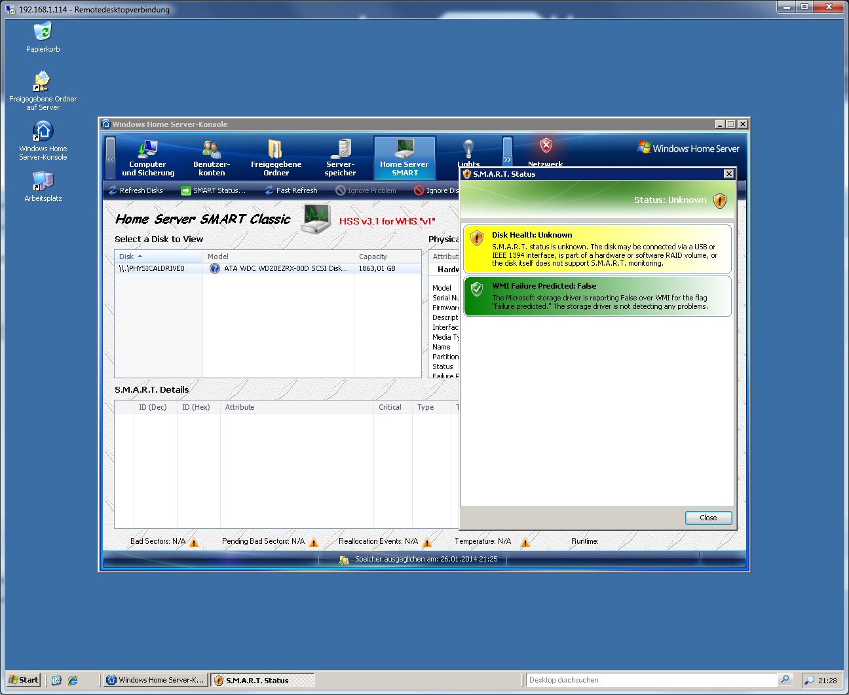Open Freigegebene Ordner auf Server shortcut
This screenshot has width=849, height=695.
click(43, 91)
